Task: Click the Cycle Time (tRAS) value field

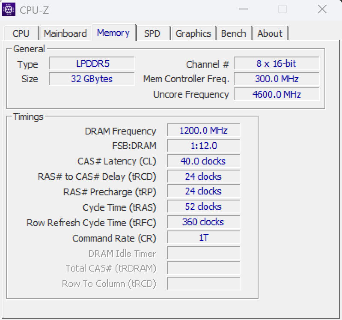Action: pos(203,207)
